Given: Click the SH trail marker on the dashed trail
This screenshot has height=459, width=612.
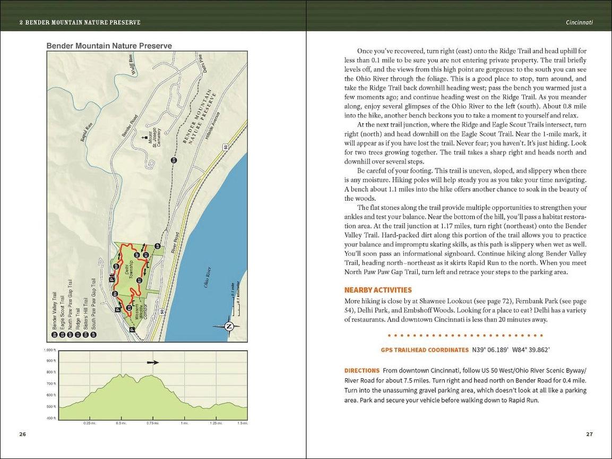Looking at the screenshot, I should tap(173, 160).
